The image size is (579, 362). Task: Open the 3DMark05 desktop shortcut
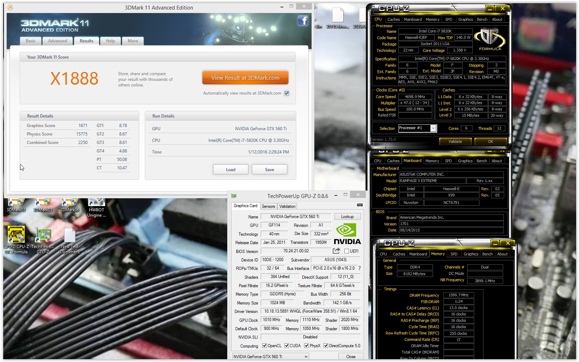43,205
